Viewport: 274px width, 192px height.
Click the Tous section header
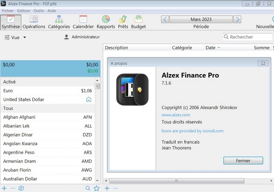tap(47, 108)
